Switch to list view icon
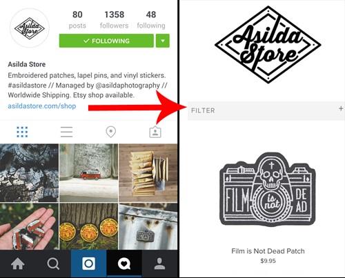This screenshot has width=345, height=278. [66, 132]
